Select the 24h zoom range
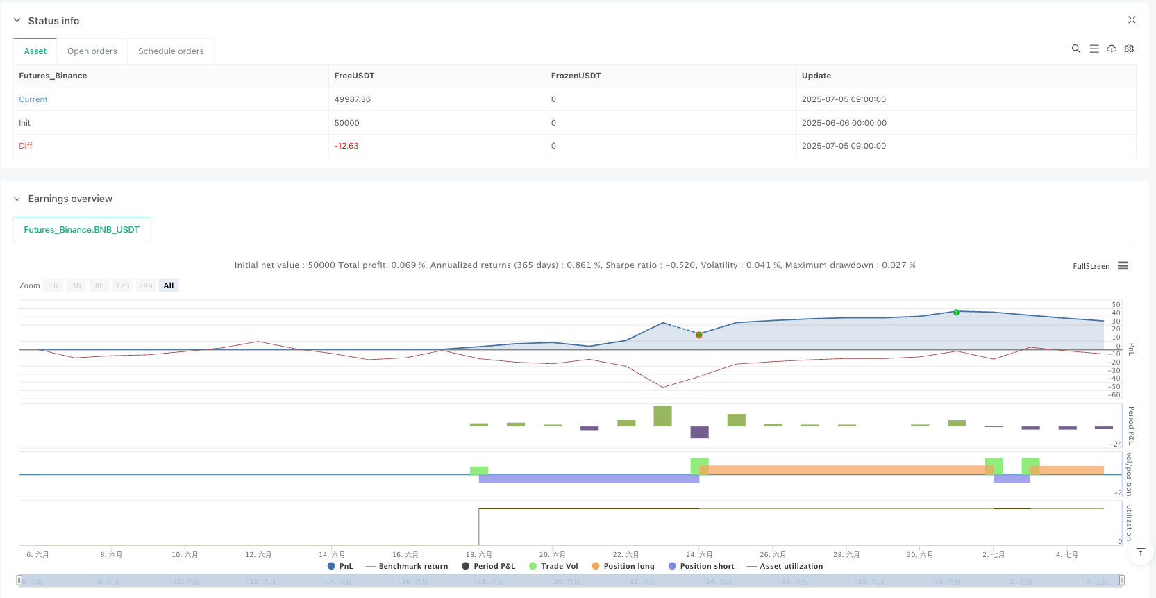This screenshot has height=598, width=1156. (x=145, y=285)
